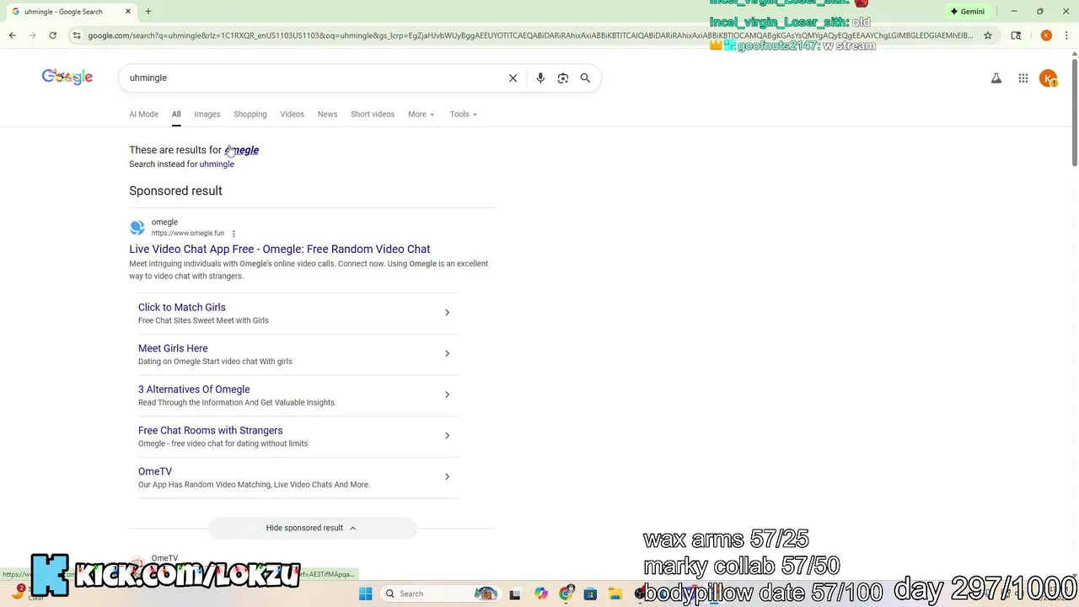
Task: Open Chrome profile K avatar in toolbar
Action: pyautogui.click(x=1046, y=35)
